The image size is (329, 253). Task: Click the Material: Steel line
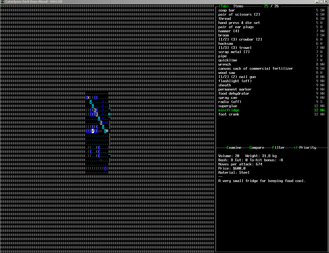tap(234, 173)
